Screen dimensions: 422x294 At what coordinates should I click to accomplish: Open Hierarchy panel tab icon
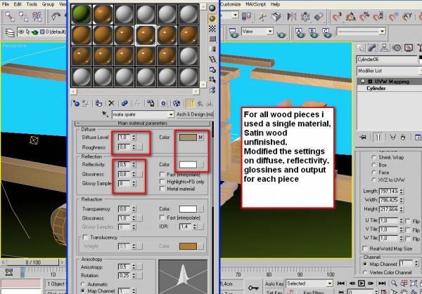coord(384,48)
